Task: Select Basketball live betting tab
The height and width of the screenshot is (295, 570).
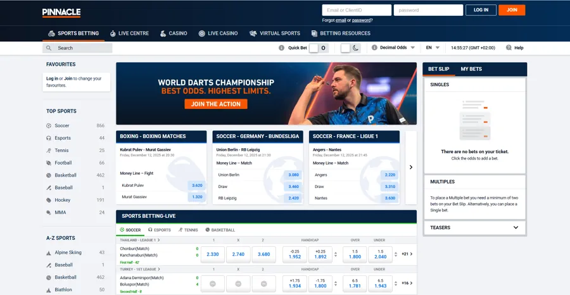Action: coord(220,230)
